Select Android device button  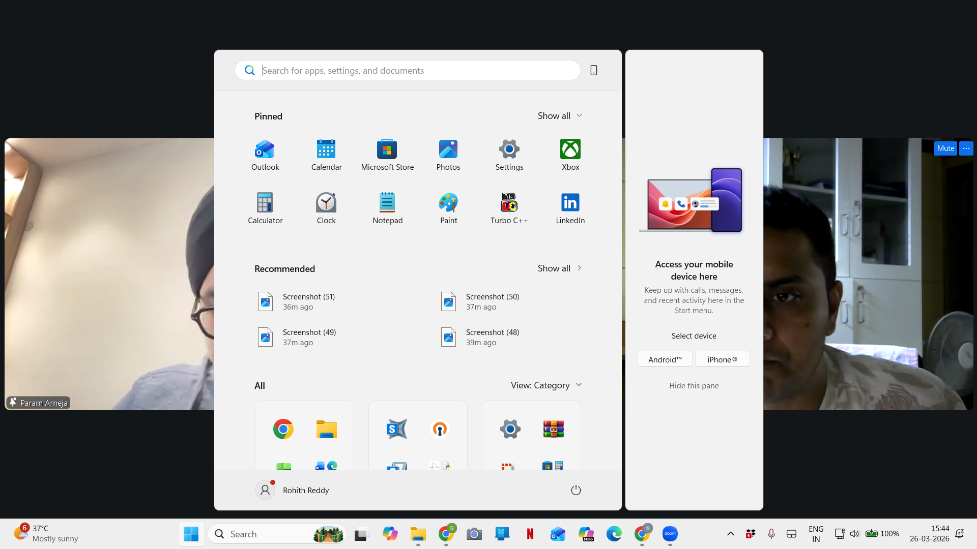coord(665,359)
